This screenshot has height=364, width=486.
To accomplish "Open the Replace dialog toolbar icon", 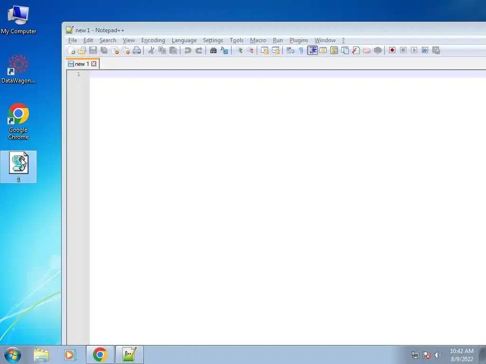I will 224,50.
